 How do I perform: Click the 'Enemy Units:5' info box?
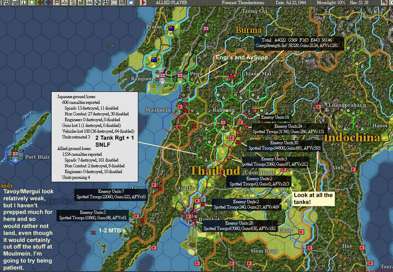[x=93, y=215]
